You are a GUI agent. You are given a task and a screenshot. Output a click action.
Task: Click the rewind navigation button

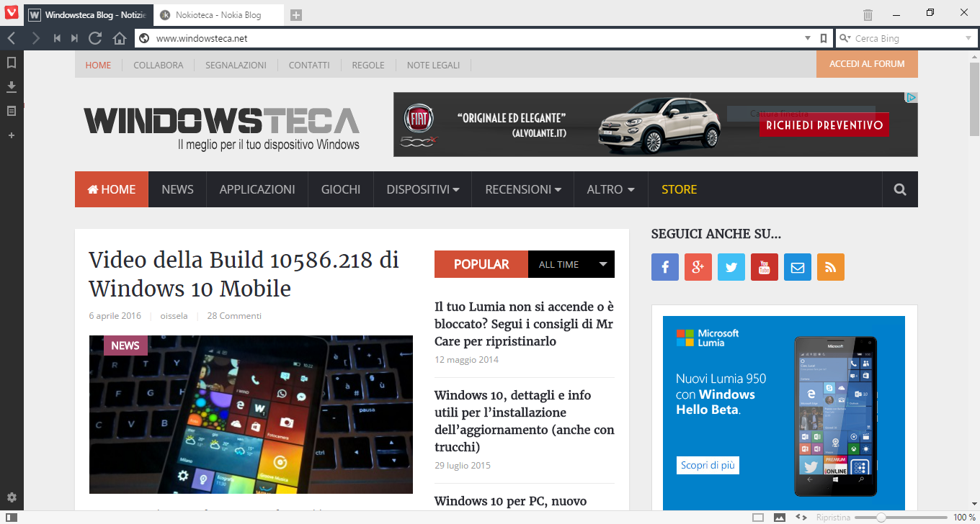coord(57,38)
